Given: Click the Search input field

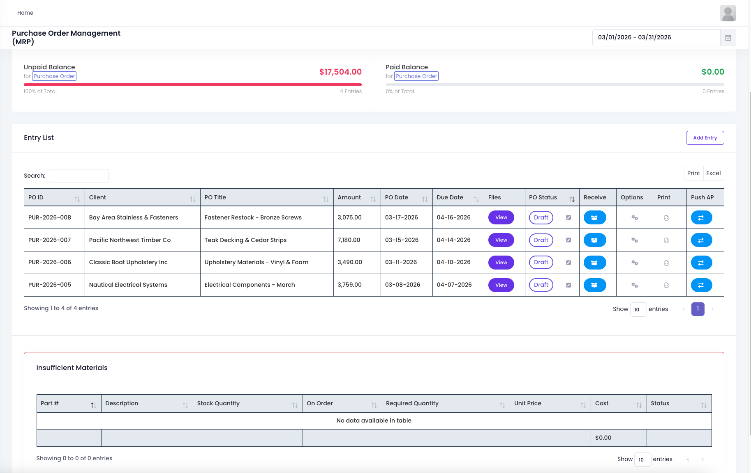Looking at the screenshot, I should click(x=78, y=176).
